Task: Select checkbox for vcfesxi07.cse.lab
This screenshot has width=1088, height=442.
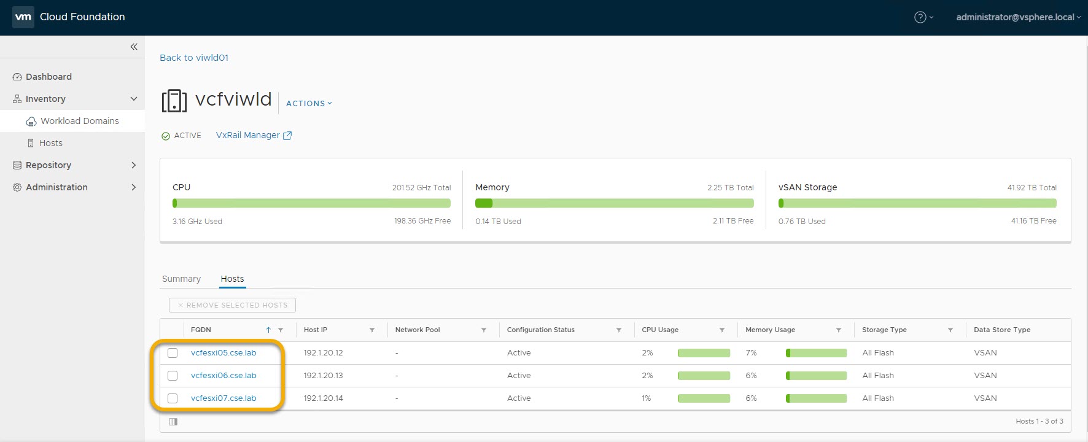Action: tap(173, 398)
